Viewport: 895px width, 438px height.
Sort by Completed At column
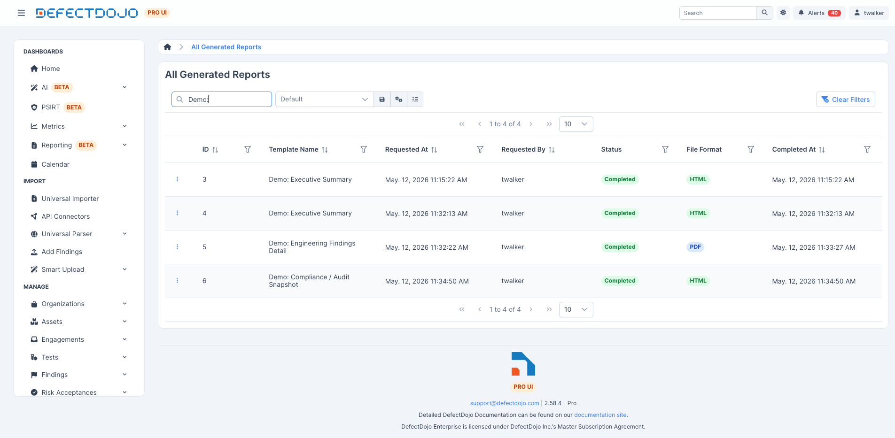[822, 149]
